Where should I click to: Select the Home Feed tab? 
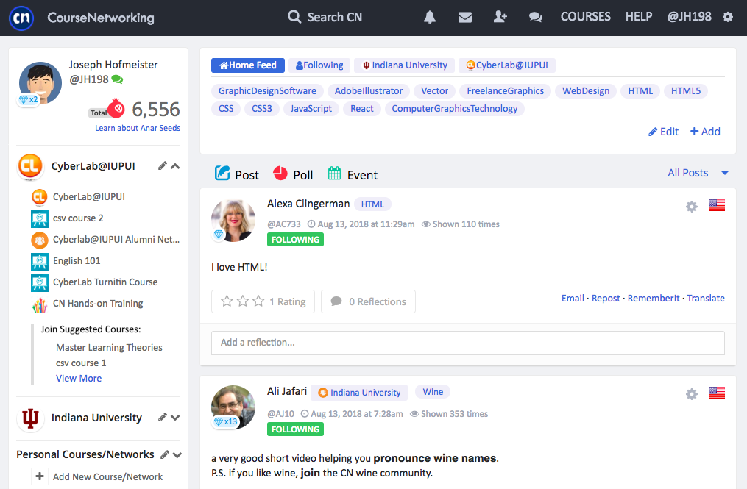248,65
